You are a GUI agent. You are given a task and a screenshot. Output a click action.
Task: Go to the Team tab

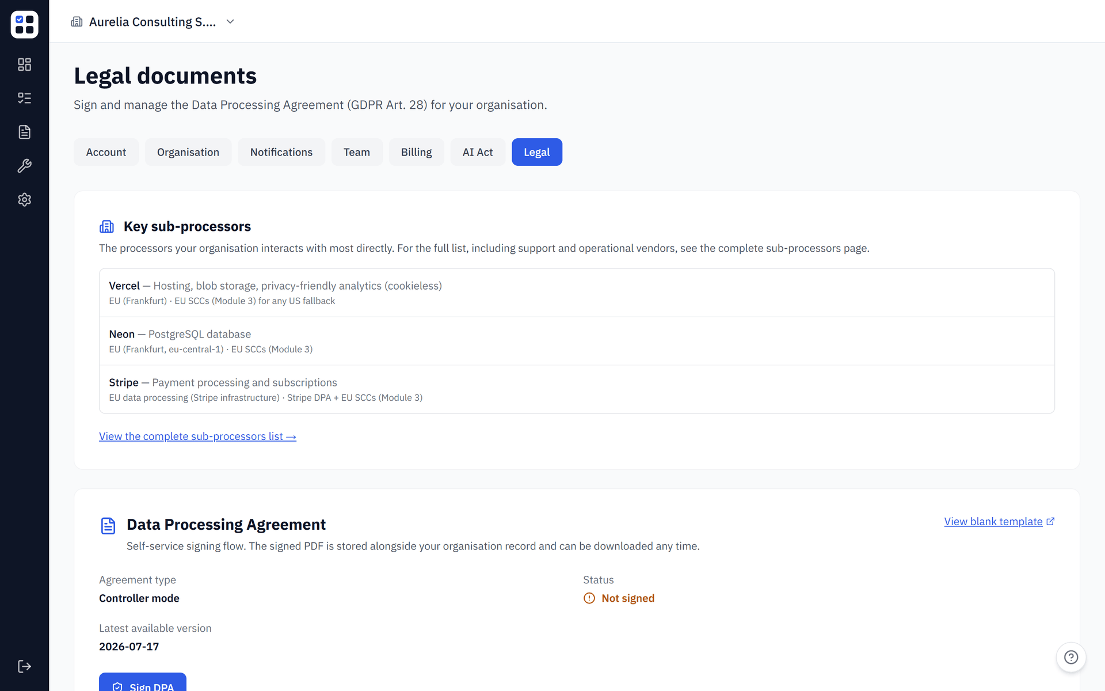click(x=357, y=152)
